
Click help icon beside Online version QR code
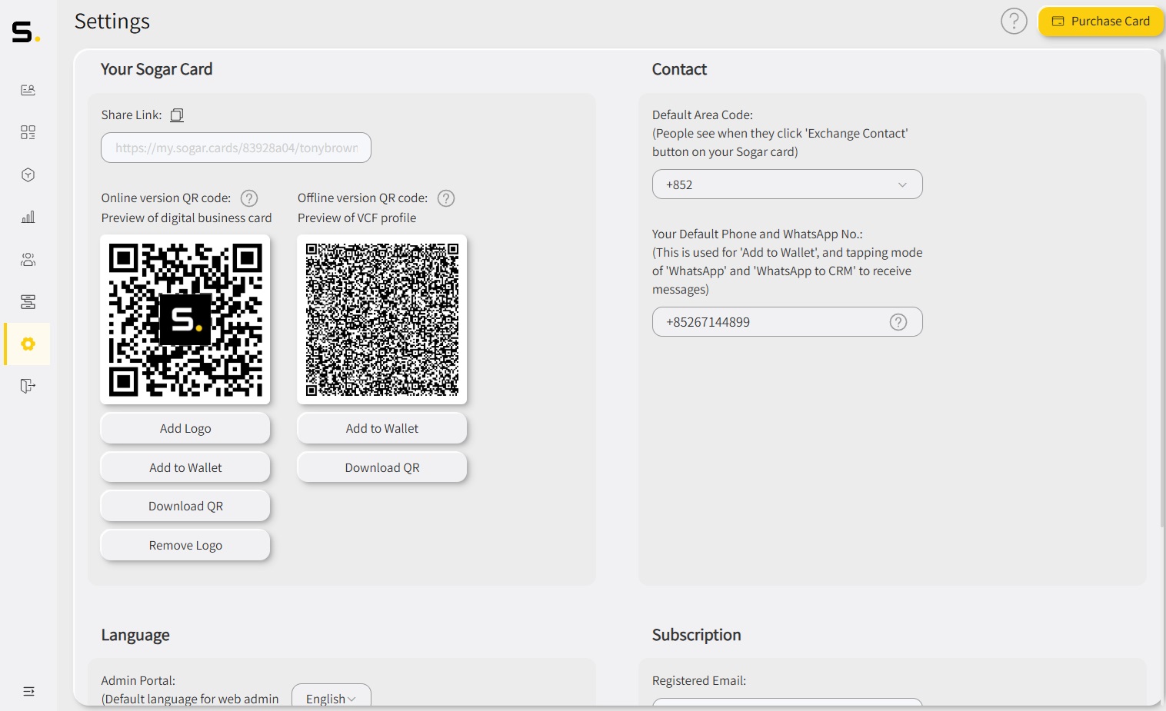(x=249, y=198)
